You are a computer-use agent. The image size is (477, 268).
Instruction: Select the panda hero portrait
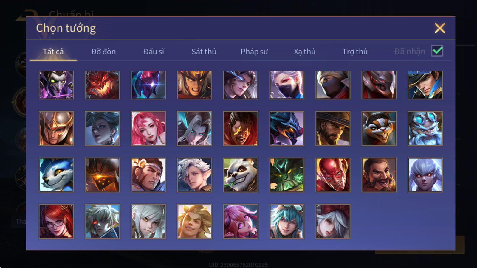pyautogui.click(x=241, y=175)
